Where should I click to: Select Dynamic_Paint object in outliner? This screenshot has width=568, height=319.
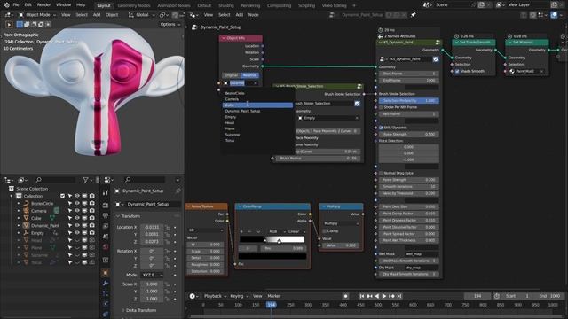[45, 225]
